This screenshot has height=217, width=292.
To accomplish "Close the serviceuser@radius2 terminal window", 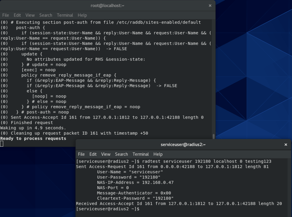I will (x=286, y=145).
